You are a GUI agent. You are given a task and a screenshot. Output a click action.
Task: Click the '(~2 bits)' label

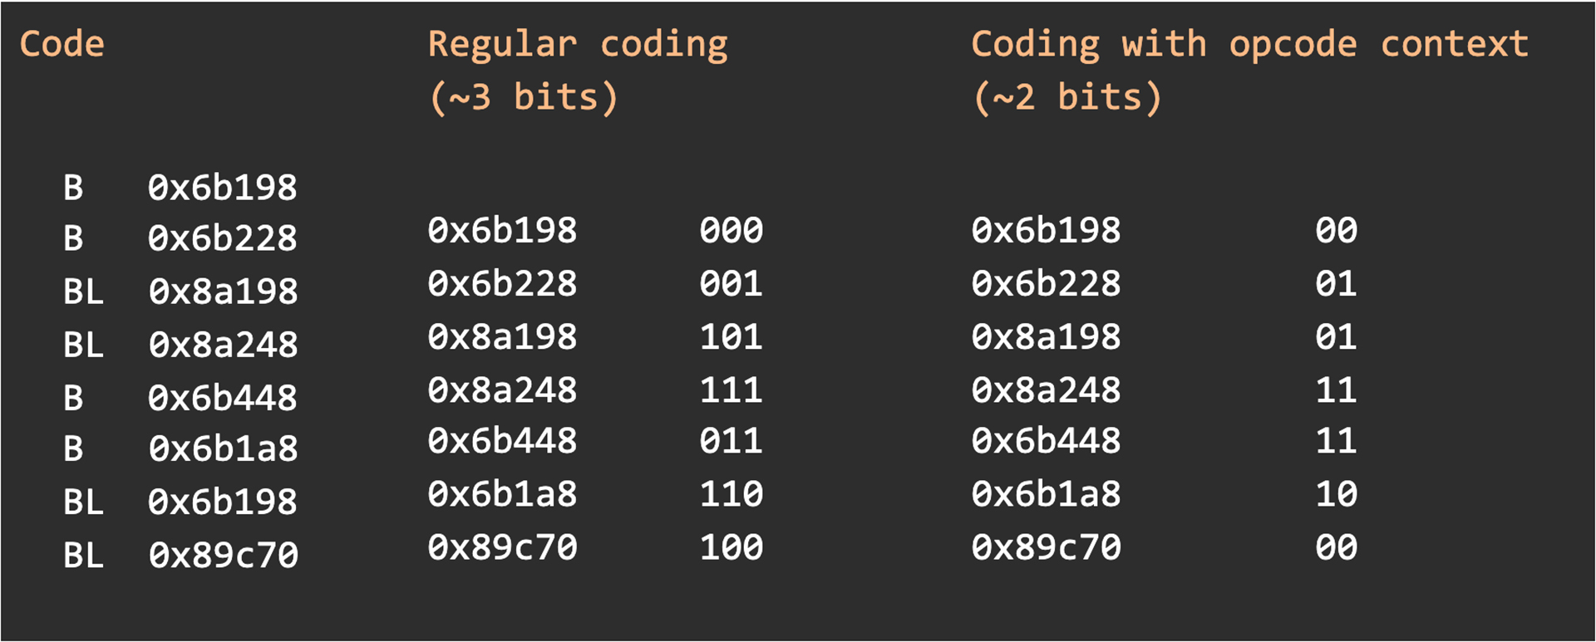(1066, 98)
